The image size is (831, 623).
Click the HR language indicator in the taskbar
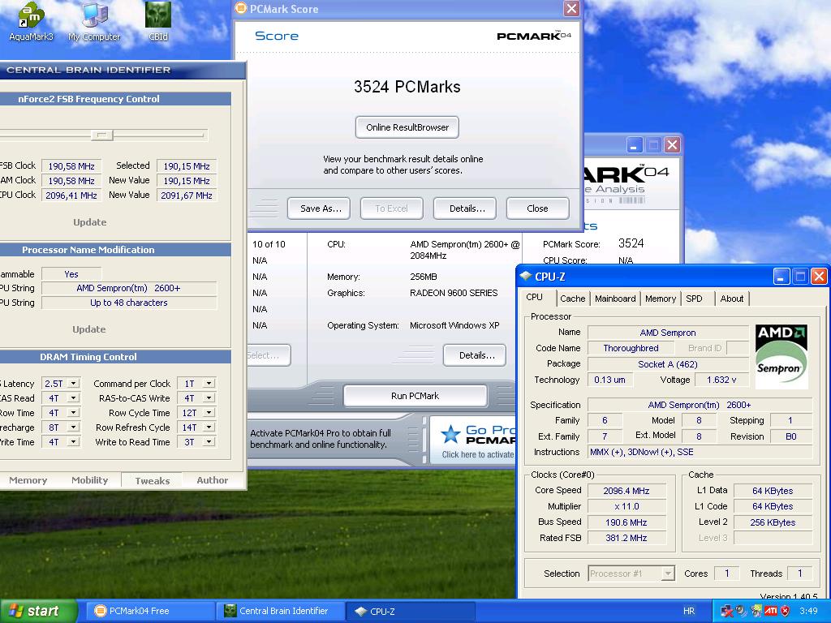click(689, 611)
